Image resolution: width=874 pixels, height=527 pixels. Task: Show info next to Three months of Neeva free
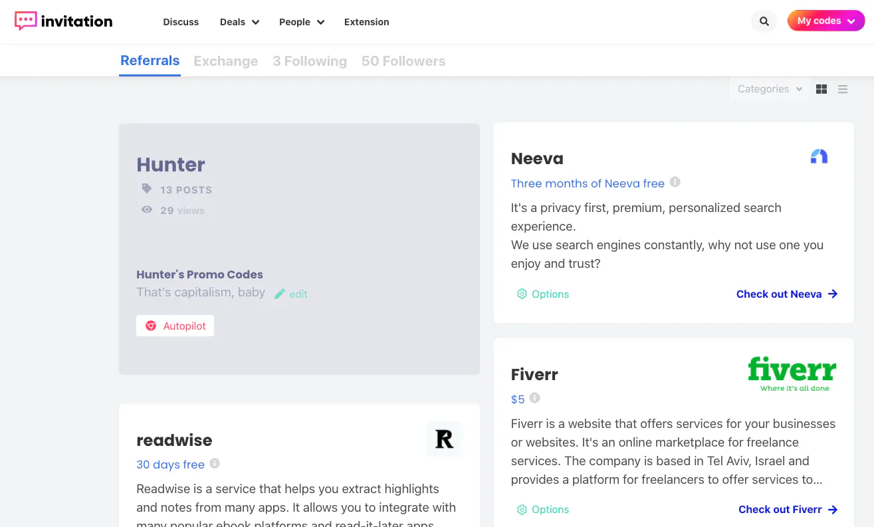click(x=675, y=182)
